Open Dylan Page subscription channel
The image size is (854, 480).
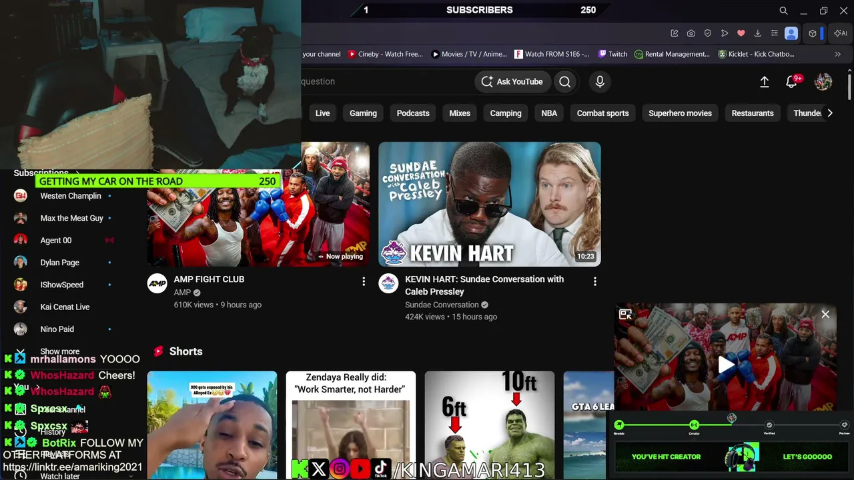pyautogui.click(x=59, y=263)
